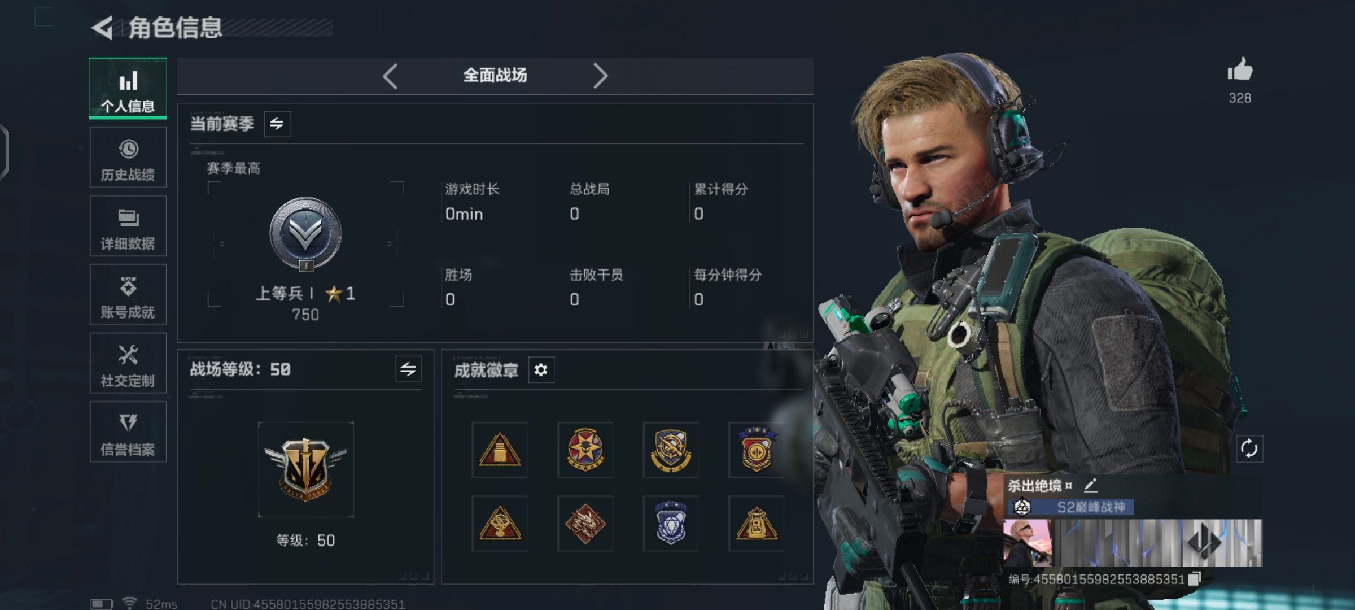Screen dimensions: 1355x610
Task: Click the level 50 battlefield emblem
Action: click(305, 469)
